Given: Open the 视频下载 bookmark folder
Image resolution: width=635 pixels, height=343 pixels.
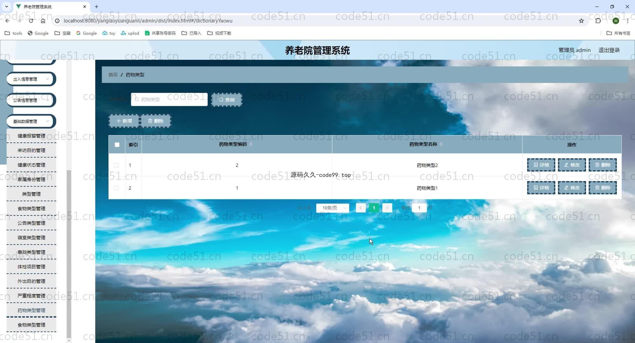Looking at the screenshot, I should coord(219,33).
